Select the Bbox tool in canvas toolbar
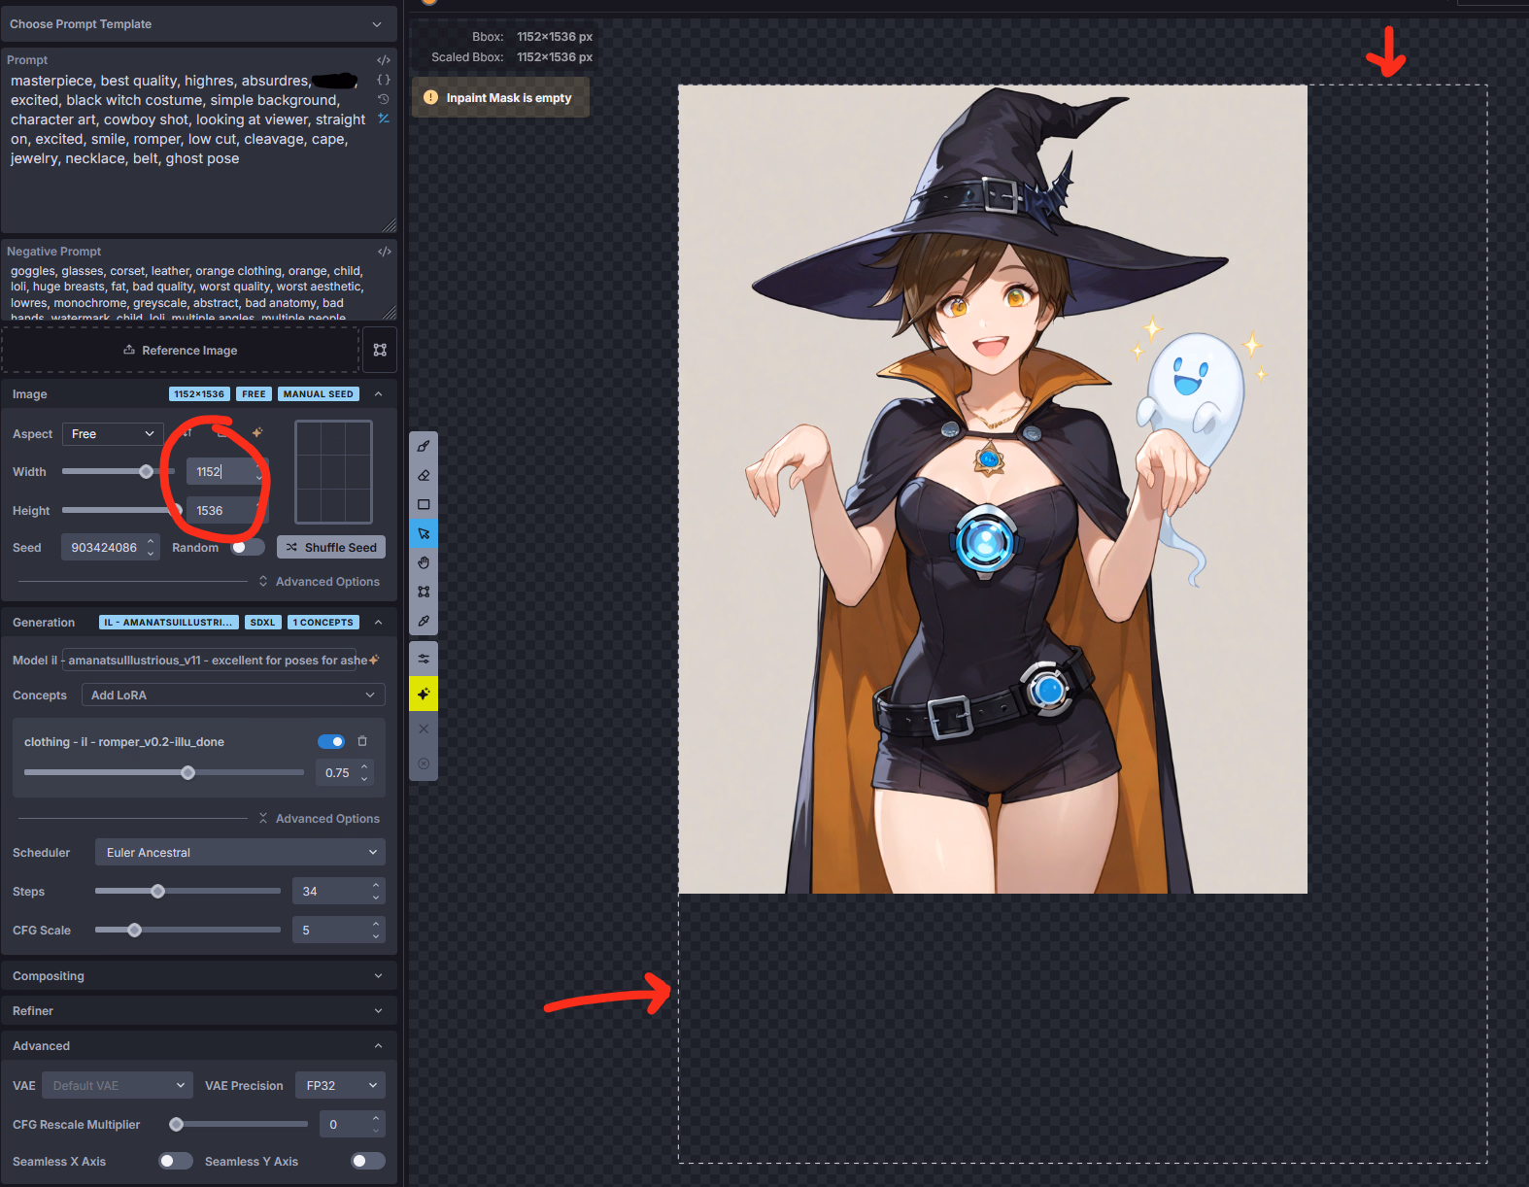Viewport: 1529px width, 1187px height. coord(424,592)
